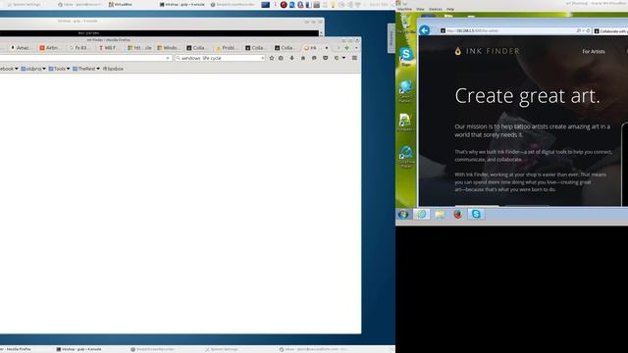Click the Windows Start orb in the VM taskbar
This screenshot has width=628, height=353.
(403, 214)
